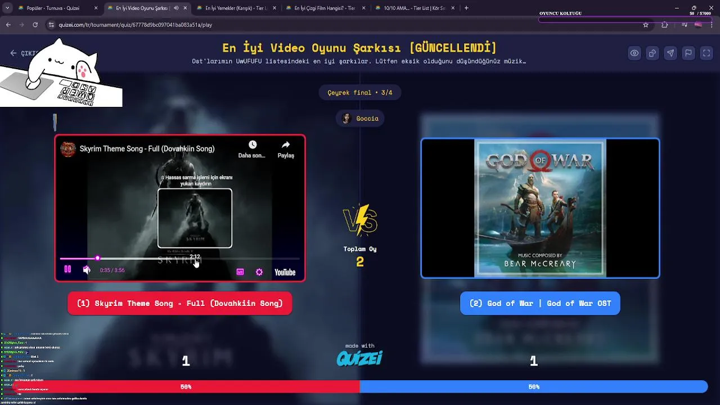The image size is (720, 405).
Task: Close the Popüler - Turnuva tab
Action: 96,8
